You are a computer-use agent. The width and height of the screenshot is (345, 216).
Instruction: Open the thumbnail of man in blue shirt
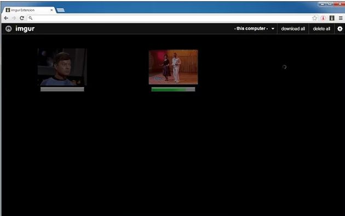click(62, 67)
